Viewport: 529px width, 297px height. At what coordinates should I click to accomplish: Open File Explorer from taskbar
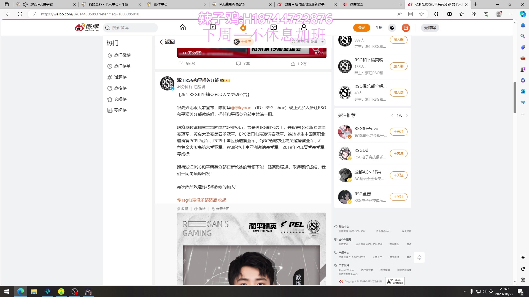[x=34, y=291]
